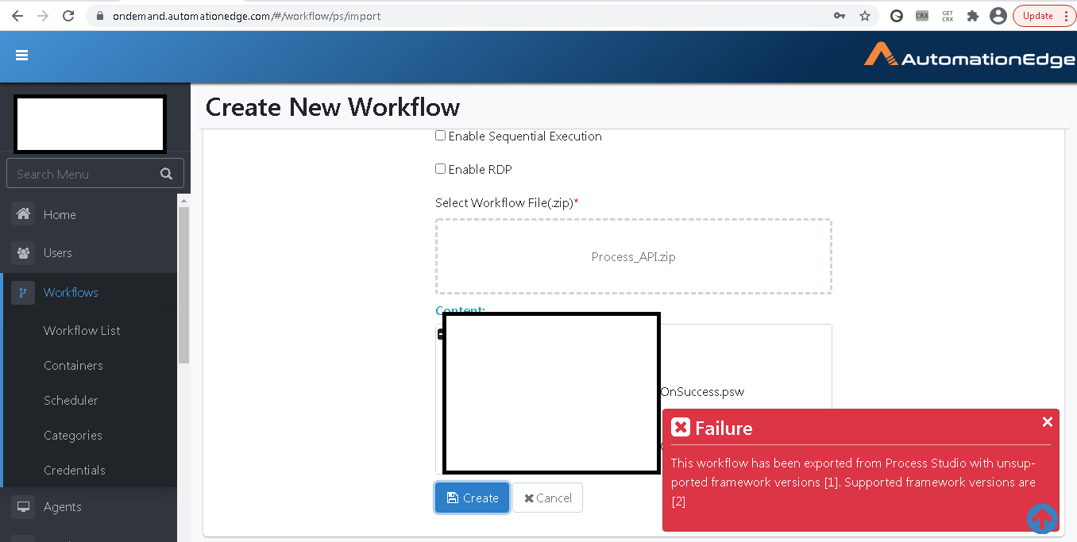Click the Cancel button

(x=547, y=498)
